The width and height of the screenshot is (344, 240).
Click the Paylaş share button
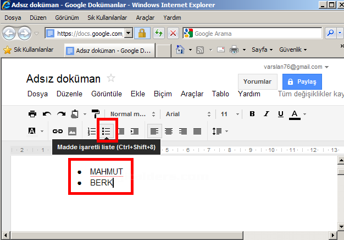coord(302,81)
